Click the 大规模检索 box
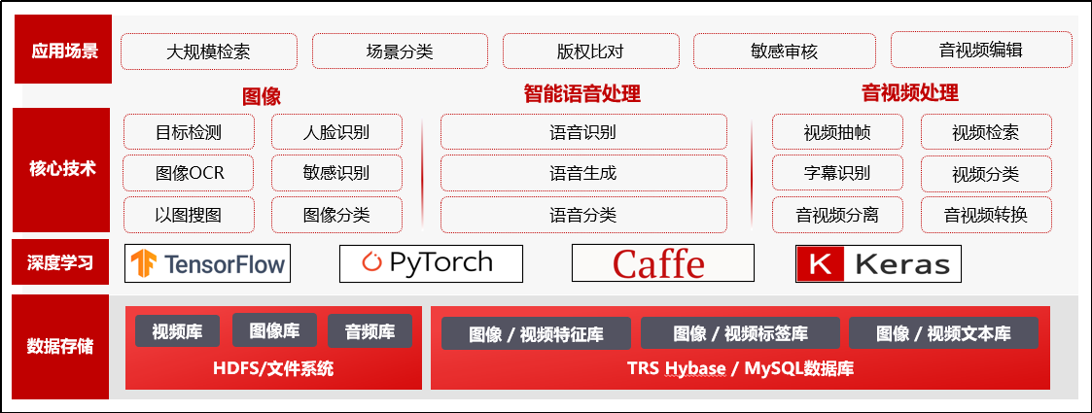 click(x=207, y=52)
